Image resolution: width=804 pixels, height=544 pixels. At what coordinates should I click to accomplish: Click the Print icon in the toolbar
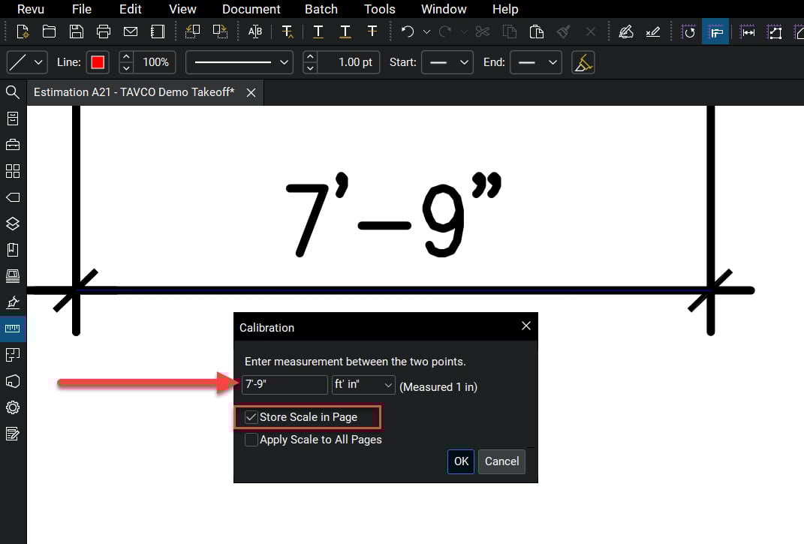[104, 31]
